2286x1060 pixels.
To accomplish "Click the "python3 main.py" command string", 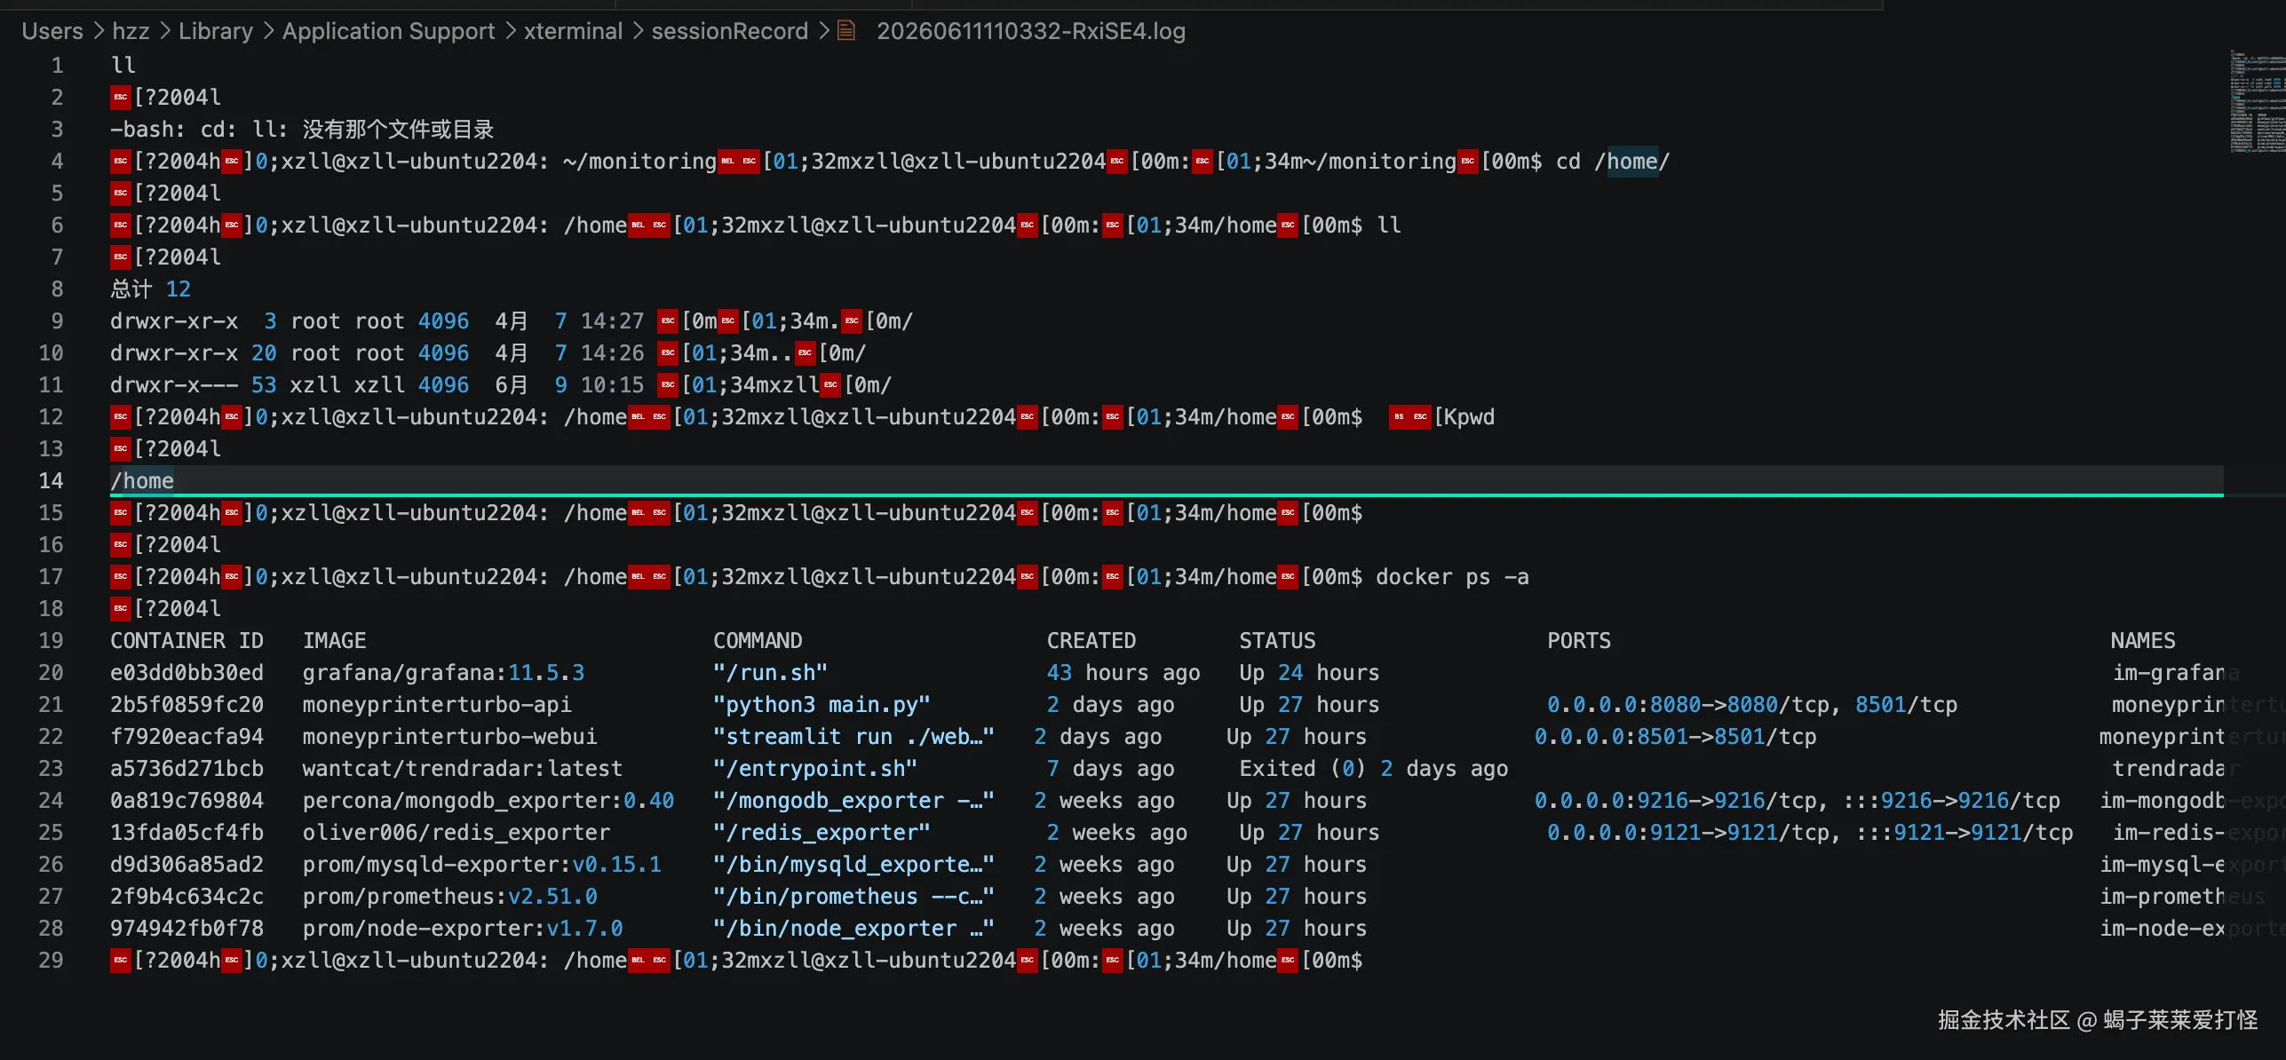I will click(x=822, y=705).
